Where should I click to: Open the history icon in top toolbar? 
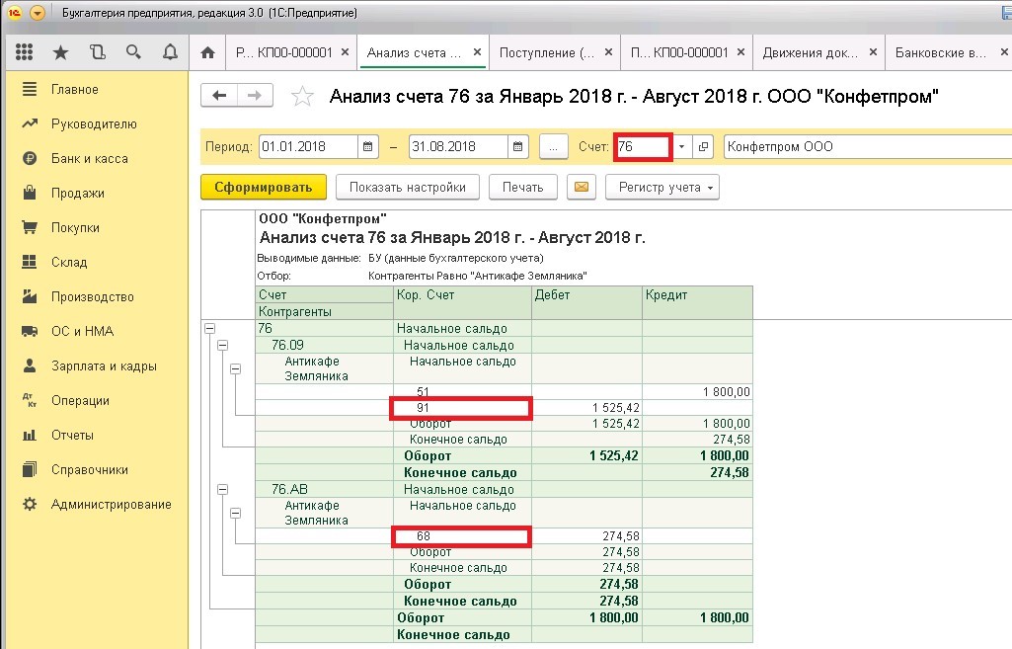[x=98, y=52]
